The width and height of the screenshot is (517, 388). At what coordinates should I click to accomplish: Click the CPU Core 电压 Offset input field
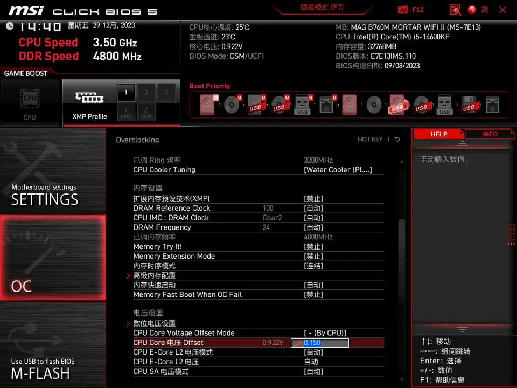319,343
